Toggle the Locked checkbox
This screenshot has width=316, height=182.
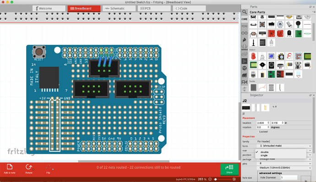(x=257, y=132)
